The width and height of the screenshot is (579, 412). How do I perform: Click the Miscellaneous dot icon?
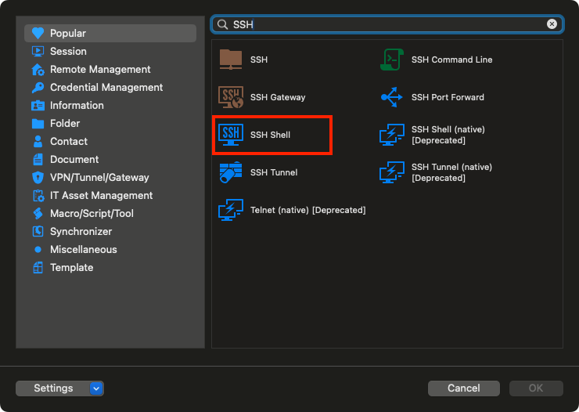pyautogui.click(x=38, y=250)
